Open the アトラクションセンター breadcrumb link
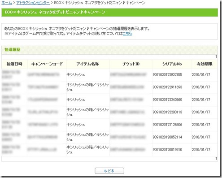222x178 pixels. pyautogui.click(x=33, y=3)
